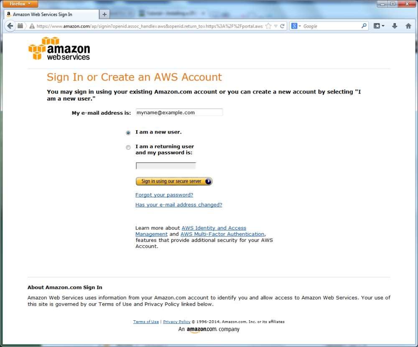Click Sign in using our secure server

pyautogui.click(x=174, y=181)
